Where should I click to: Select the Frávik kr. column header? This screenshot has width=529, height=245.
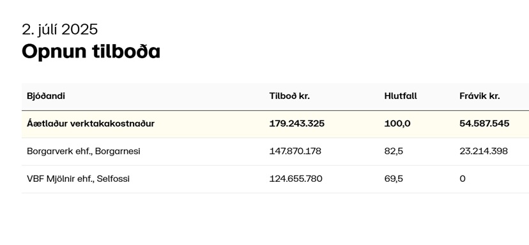click(x=479, y=96)
